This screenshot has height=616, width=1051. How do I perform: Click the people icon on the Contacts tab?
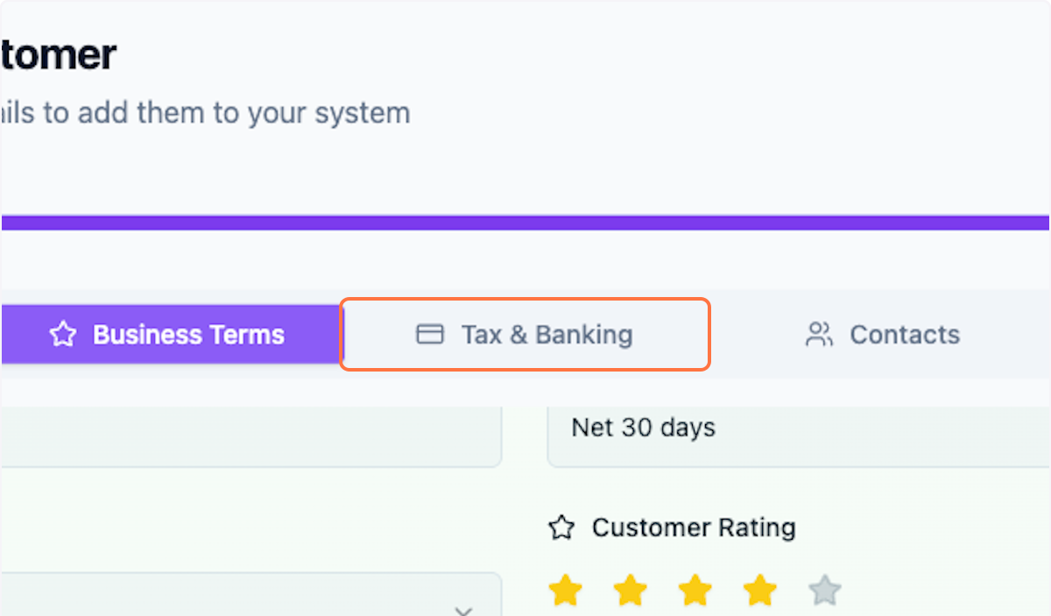(x=819, y=334)
